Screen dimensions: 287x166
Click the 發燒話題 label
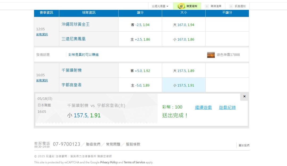43,55
